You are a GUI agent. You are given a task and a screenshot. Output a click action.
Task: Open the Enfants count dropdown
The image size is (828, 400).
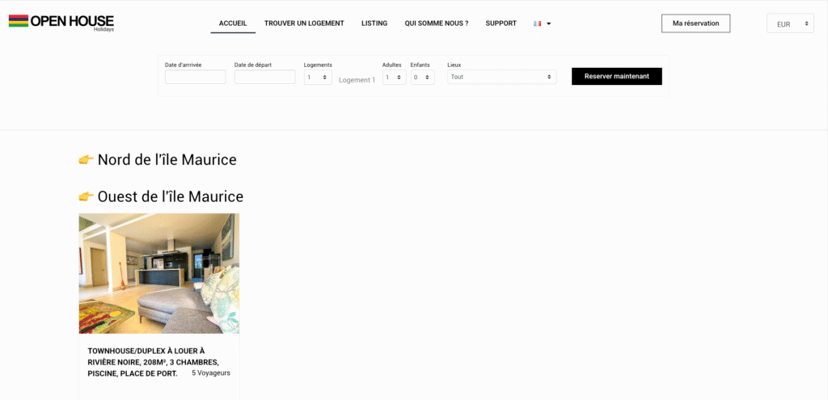click(x=422, y=77)
